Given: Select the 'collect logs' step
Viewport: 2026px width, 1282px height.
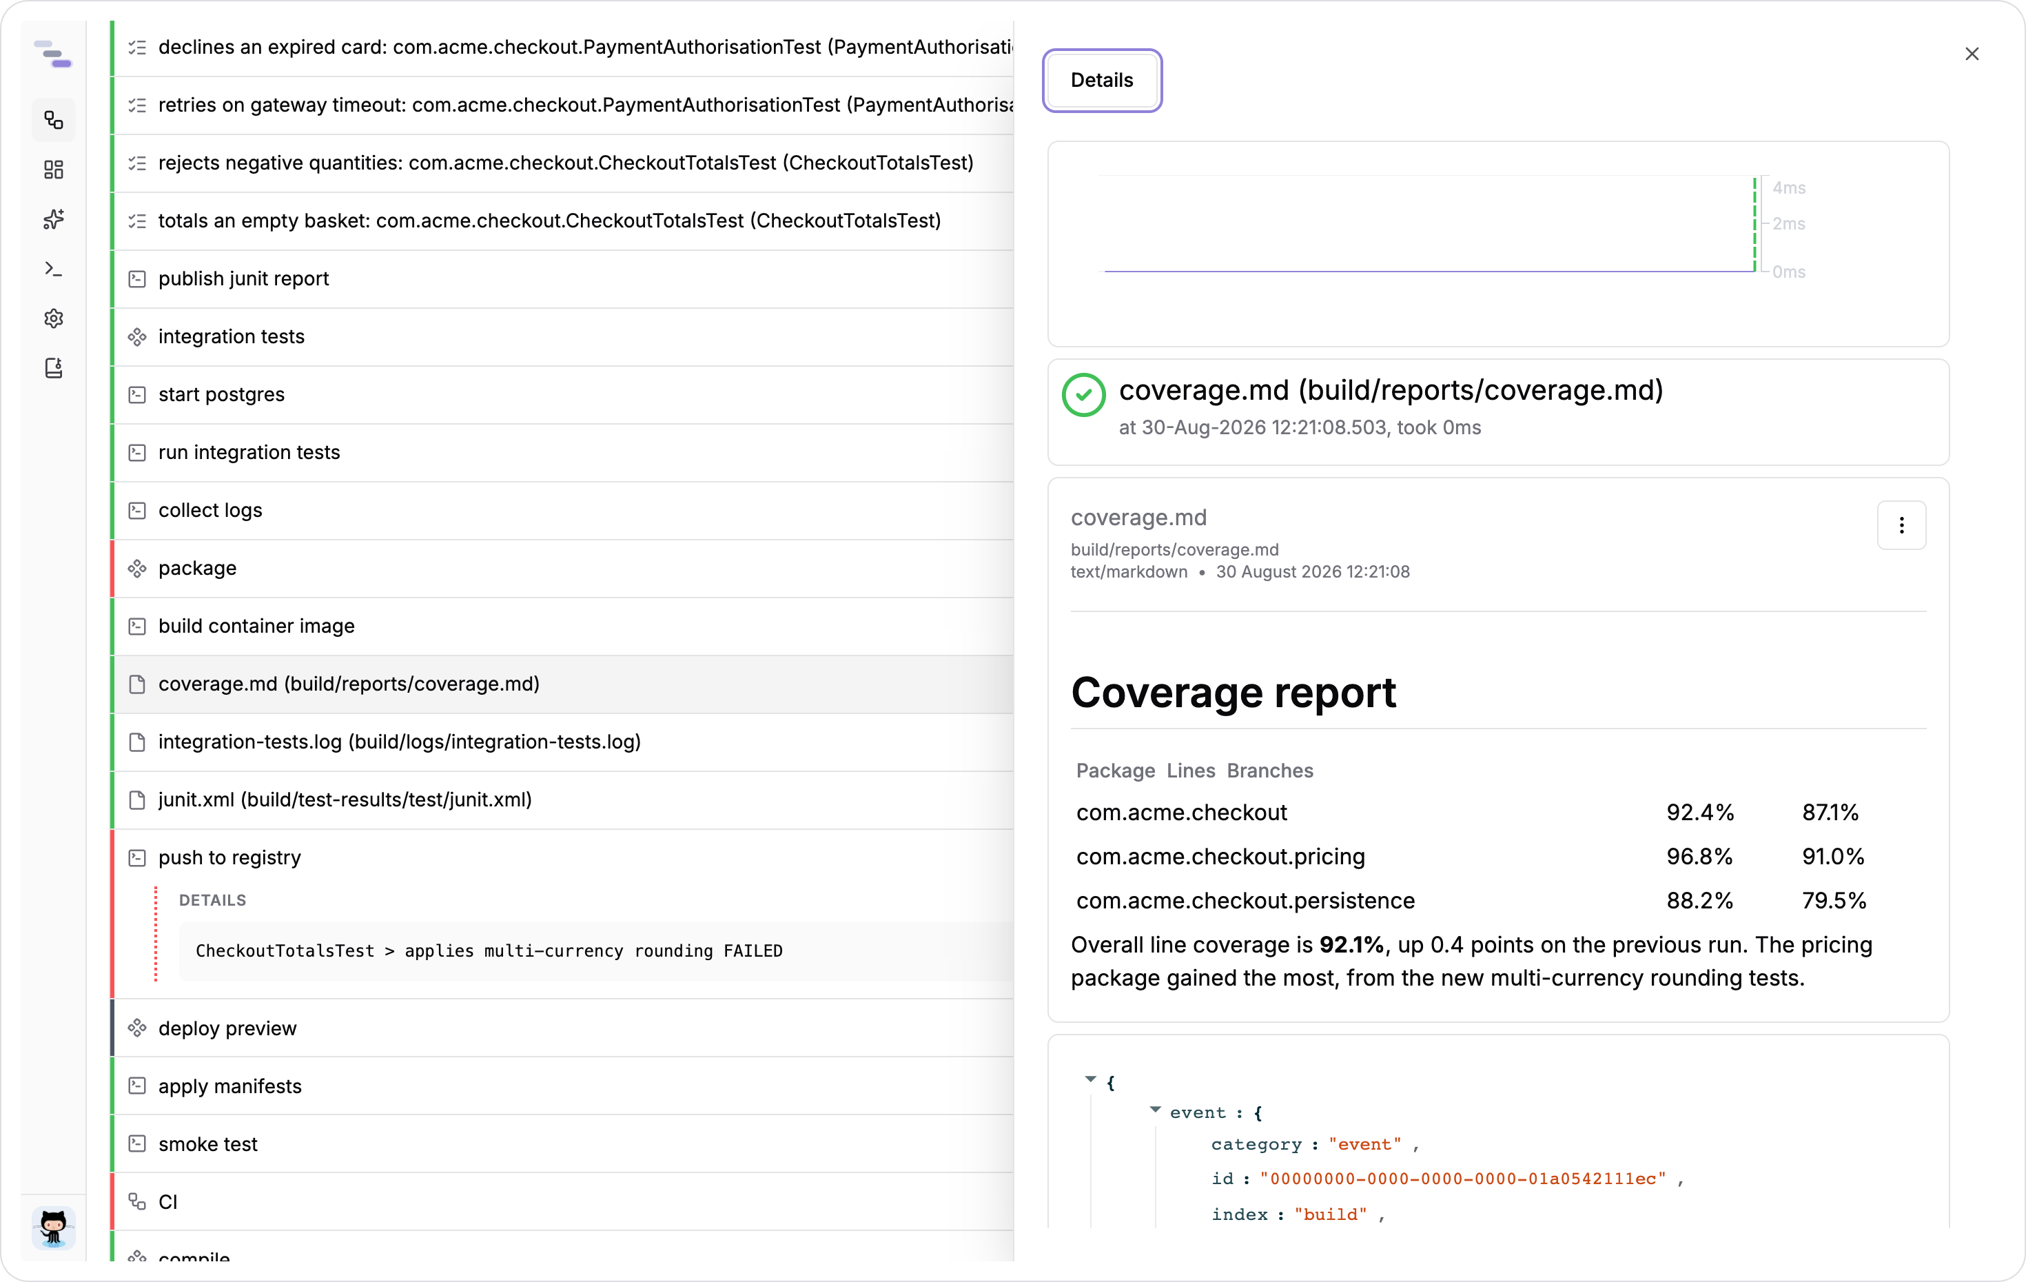Looking at the screenshot, I should [x=563, y=511].
